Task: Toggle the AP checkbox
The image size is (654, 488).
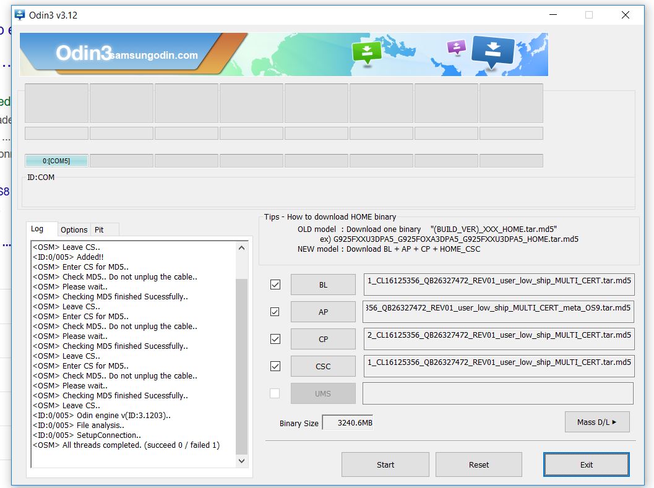Action: [x=275, y=312]
